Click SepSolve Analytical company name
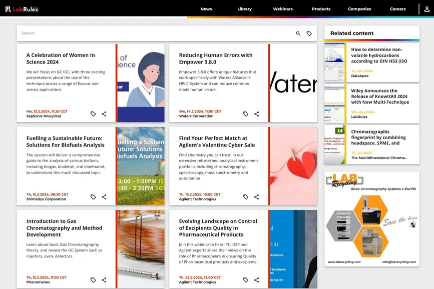Image resolution: width=434 pixels, height=289 pixels. [x=44, y=116]
